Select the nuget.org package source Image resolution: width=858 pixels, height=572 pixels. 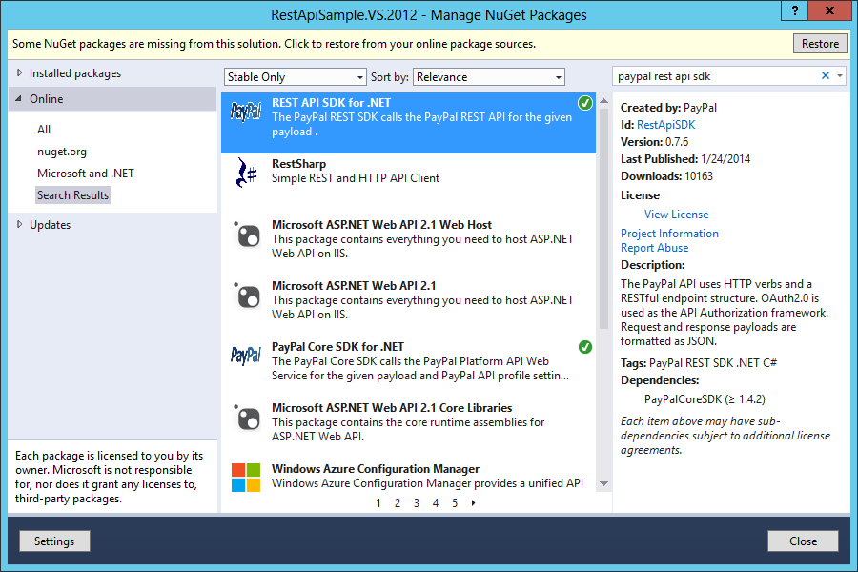(62, 152)
